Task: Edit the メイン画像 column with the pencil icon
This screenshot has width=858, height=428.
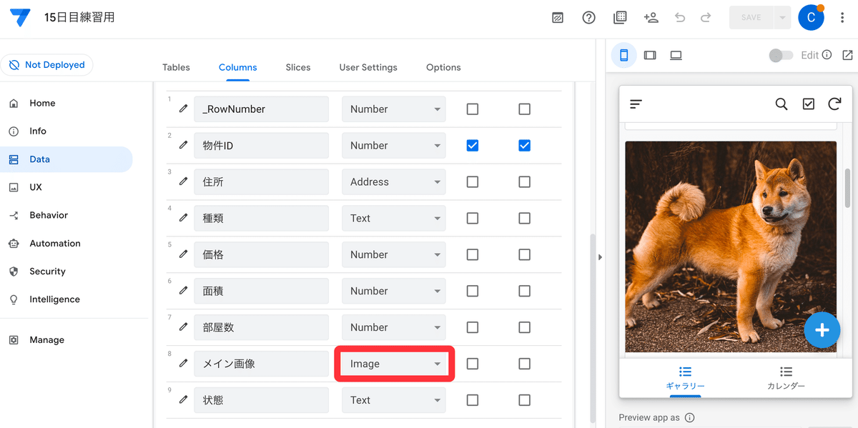Action: click(184, 364)
